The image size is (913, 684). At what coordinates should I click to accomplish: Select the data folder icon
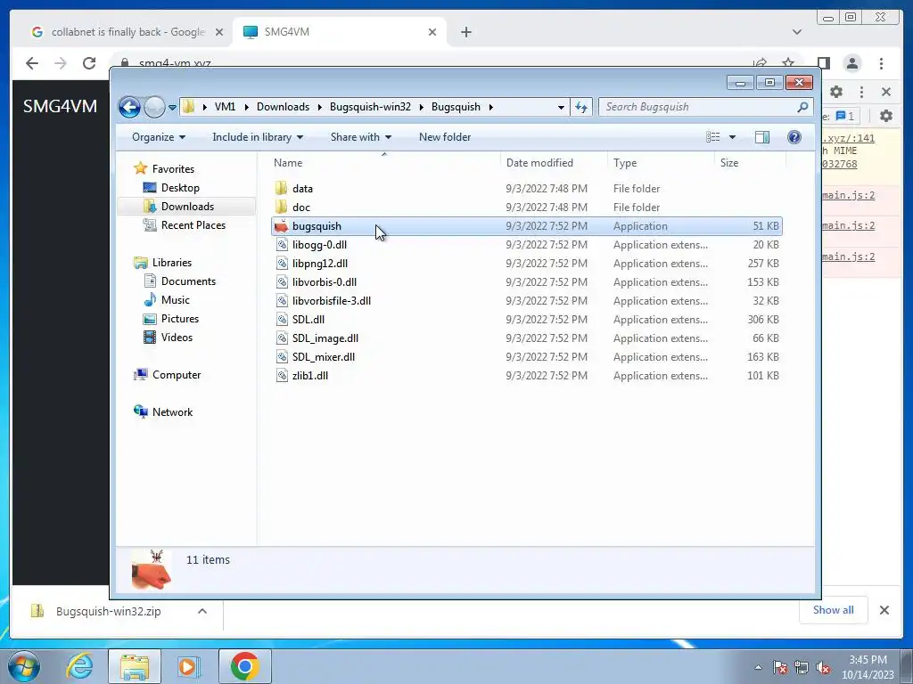point(281,188)
